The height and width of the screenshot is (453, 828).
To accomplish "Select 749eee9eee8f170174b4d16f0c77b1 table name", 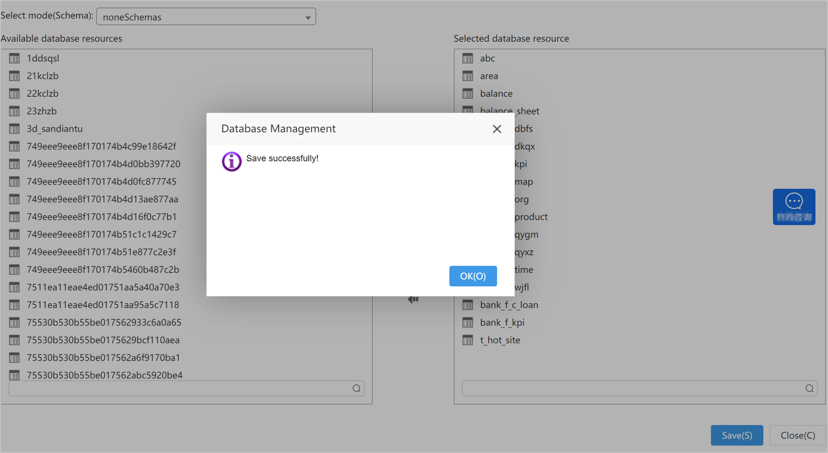I will click(102, 216).
